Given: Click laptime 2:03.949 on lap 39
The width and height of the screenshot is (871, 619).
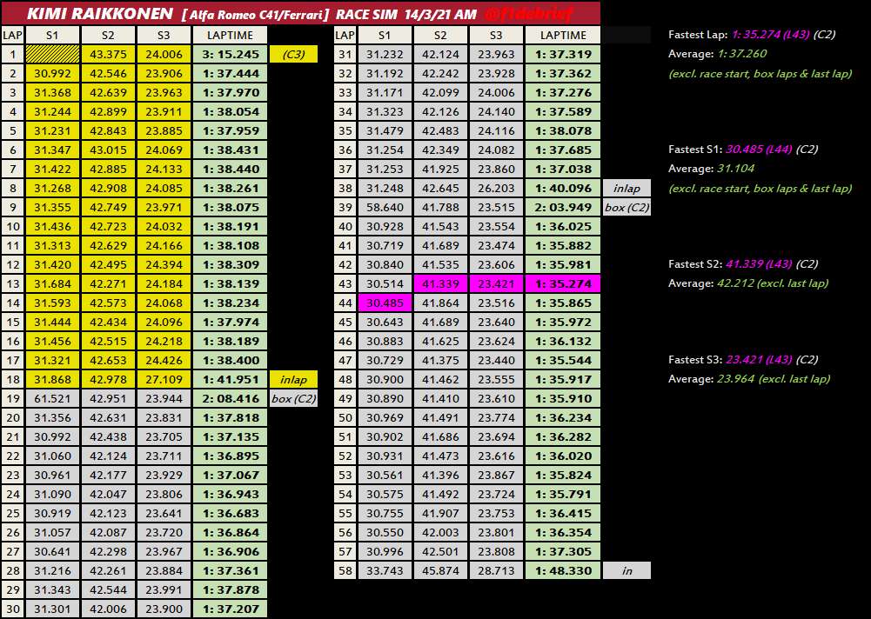Looking at the screenshot, I should [x=563, y=207].
